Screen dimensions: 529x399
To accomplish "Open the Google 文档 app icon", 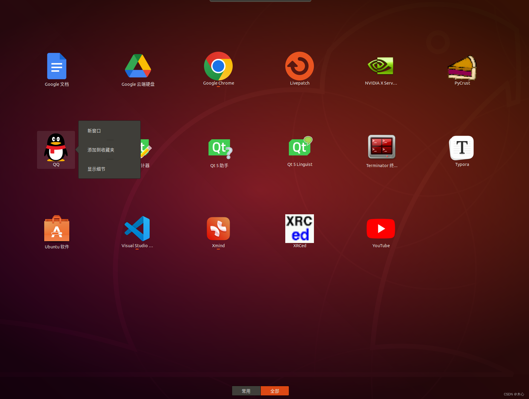I will tap(57, 66).
